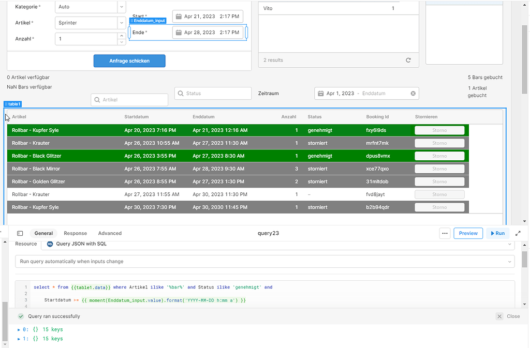530x348 pixels.
Task: Open the Advanced tab
Action: pos(109,233)
